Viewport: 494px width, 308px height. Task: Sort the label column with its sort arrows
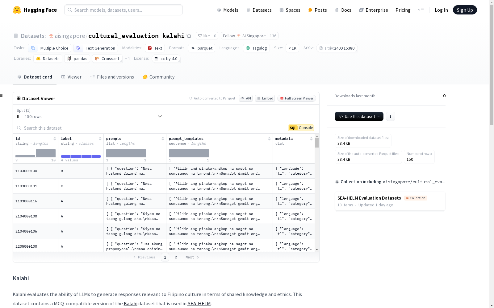click(x=100, y=139)
